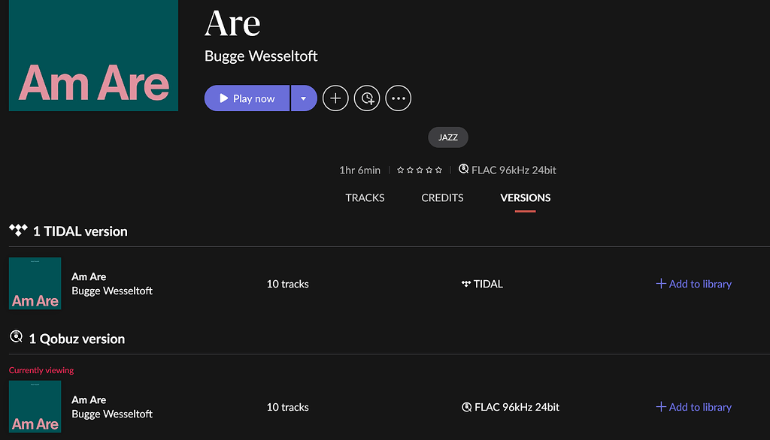The image size is (770, 440).
Task: Switch to the TRACKS tab
Action: 365,197
